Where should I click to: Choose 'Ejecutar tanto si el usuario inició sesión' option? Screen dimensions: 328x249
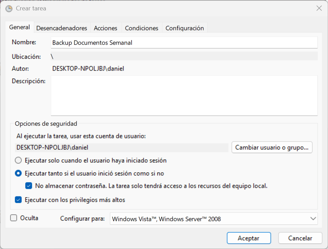point(18,173)
